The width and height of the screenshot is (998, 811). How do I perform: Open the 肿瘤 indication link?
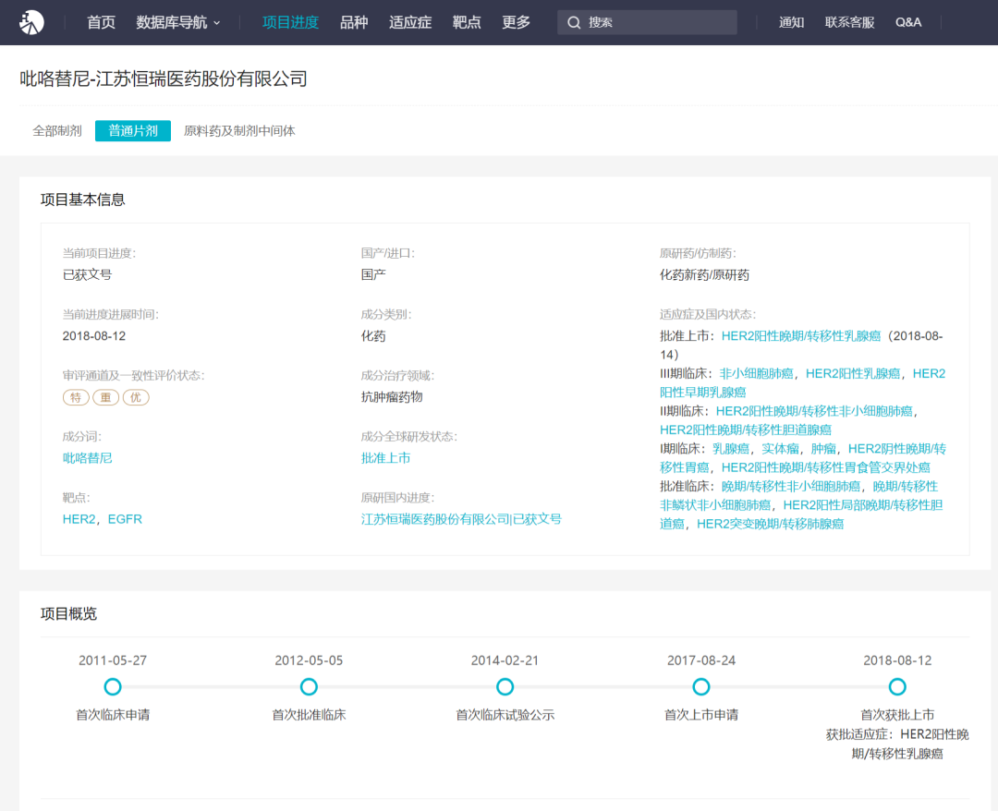tap(823, 448)
